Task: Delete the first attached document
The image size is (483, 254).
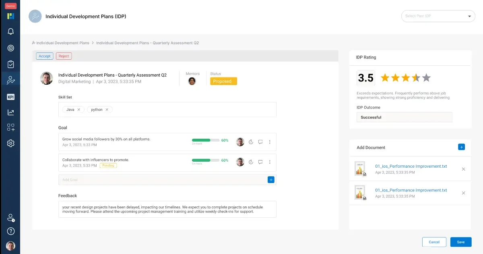Action: click(463, 169)
